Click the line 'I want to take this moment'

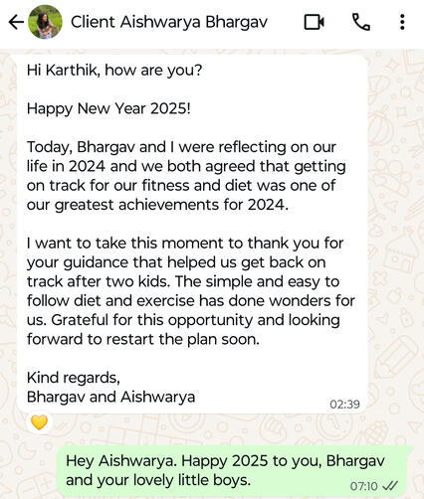tap(185, 244)
